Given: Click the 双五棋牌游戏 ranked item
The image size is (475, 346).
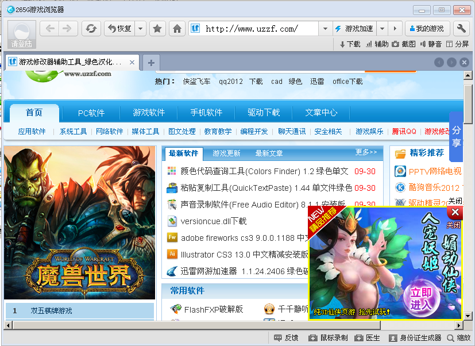Looking at the screenshot, I should (51, 311).
